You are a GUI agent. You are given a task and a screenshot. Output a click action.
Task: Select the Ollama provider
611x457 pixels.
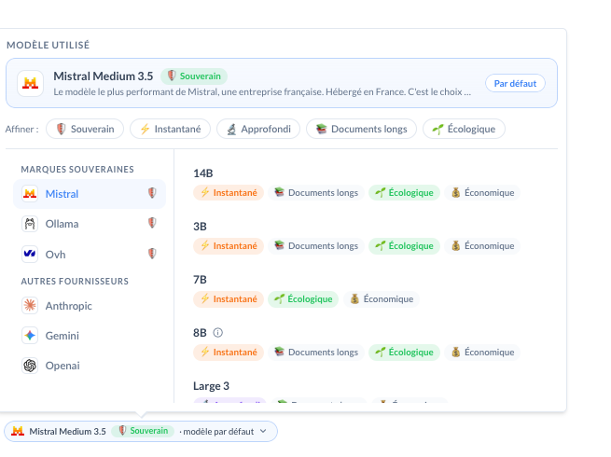(90, 224)
